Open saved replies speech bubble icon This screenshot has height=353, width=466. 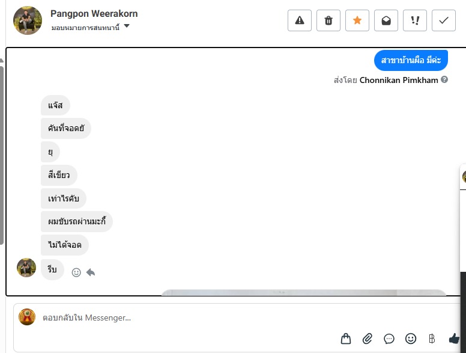(x=389, y=339)
